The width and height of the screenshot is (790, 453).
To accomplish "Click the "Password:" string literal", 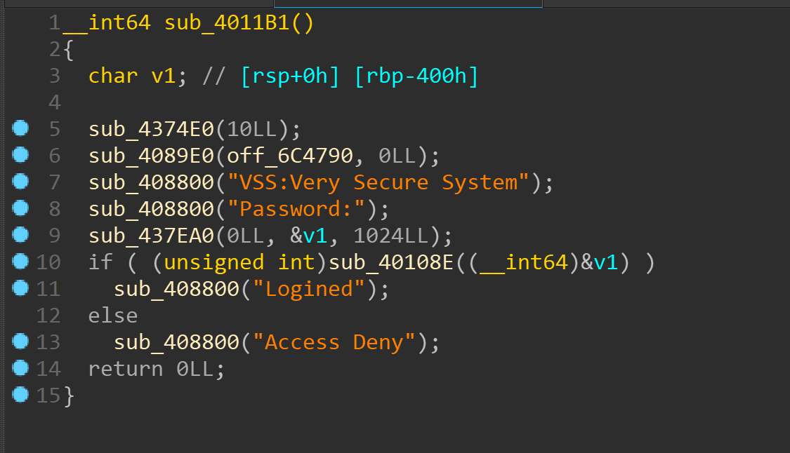I will 296,209.
